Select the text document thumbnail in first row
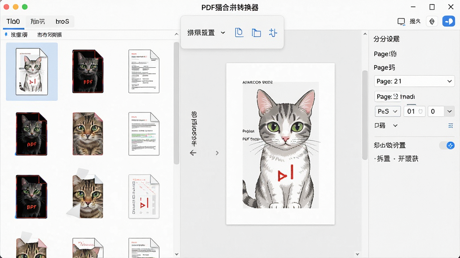This screenshot has height=258, width=460. click(x=144, y=71)
